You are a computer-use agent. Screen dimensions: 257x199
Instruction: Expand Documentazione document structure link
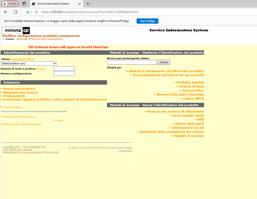pyautogui.click(x=168, y=75)
